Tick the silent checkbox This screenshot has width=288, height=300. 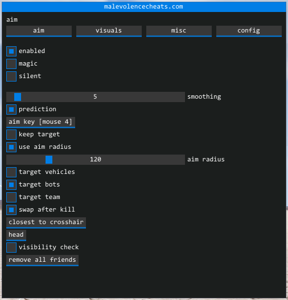[11, 76]
